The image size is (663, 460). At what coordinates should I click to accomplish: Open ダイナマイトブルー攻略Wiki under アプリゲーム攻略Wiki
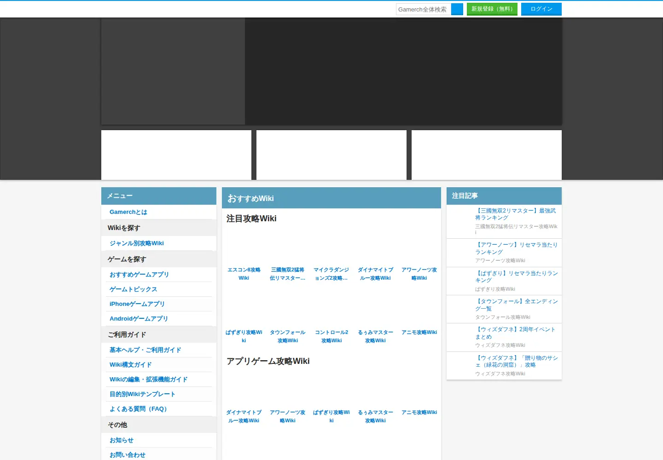(x=244, y=416)
